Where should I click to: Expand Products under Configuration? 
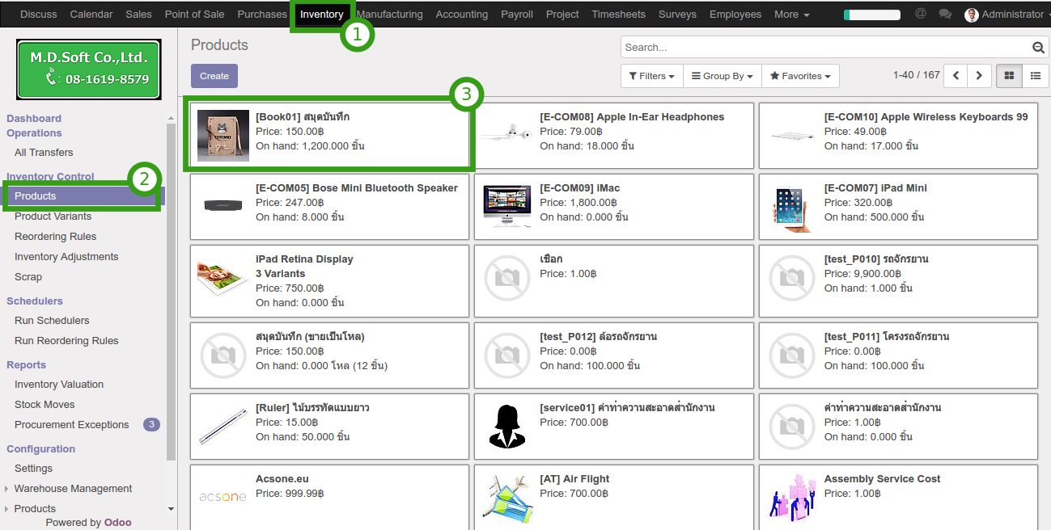coord(35,509)
